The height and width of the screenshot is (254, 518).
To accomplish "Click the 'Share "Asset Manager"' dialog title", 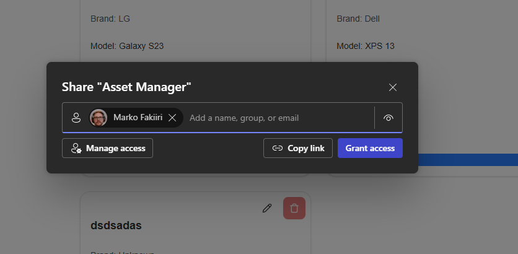I will (x=126, y=87).
